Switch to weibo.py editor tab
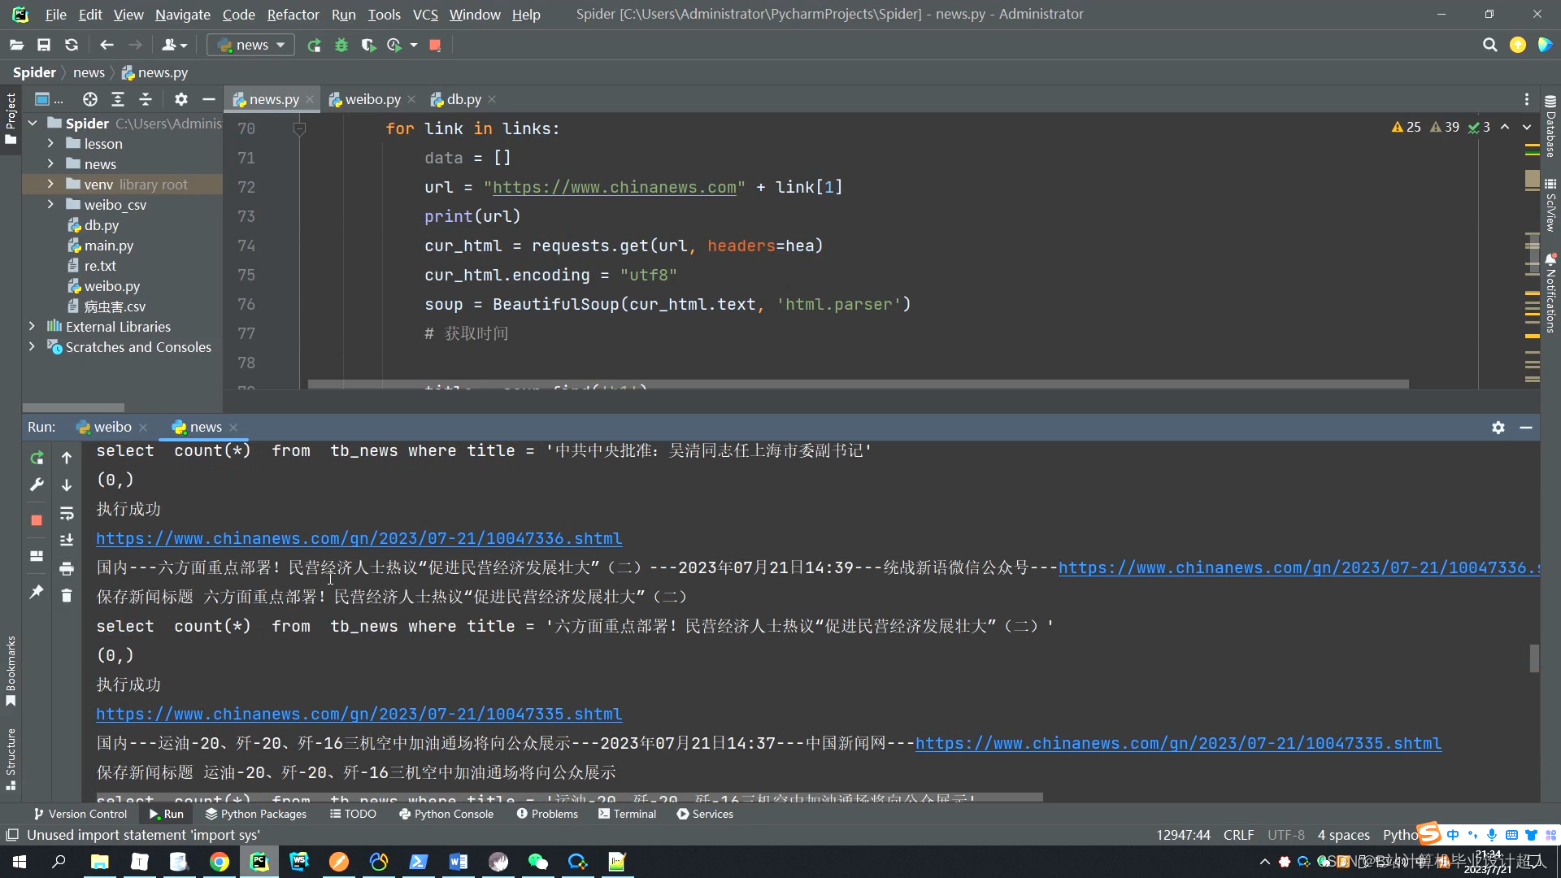This screenshot has width=1561, height=878. pyautogui.click(x=372, y=99)
